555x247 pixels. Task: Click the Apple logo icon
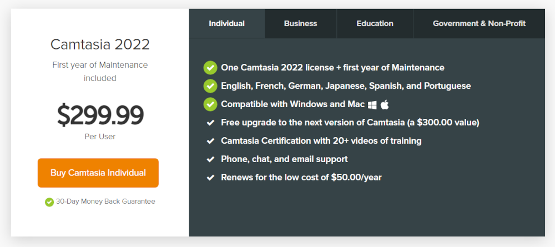pyautogui.click(x=385, y=104)
